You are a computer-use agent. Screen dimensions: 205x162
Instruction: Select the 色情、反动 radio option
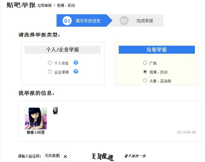pyautogui.click(x=145, y=72)
